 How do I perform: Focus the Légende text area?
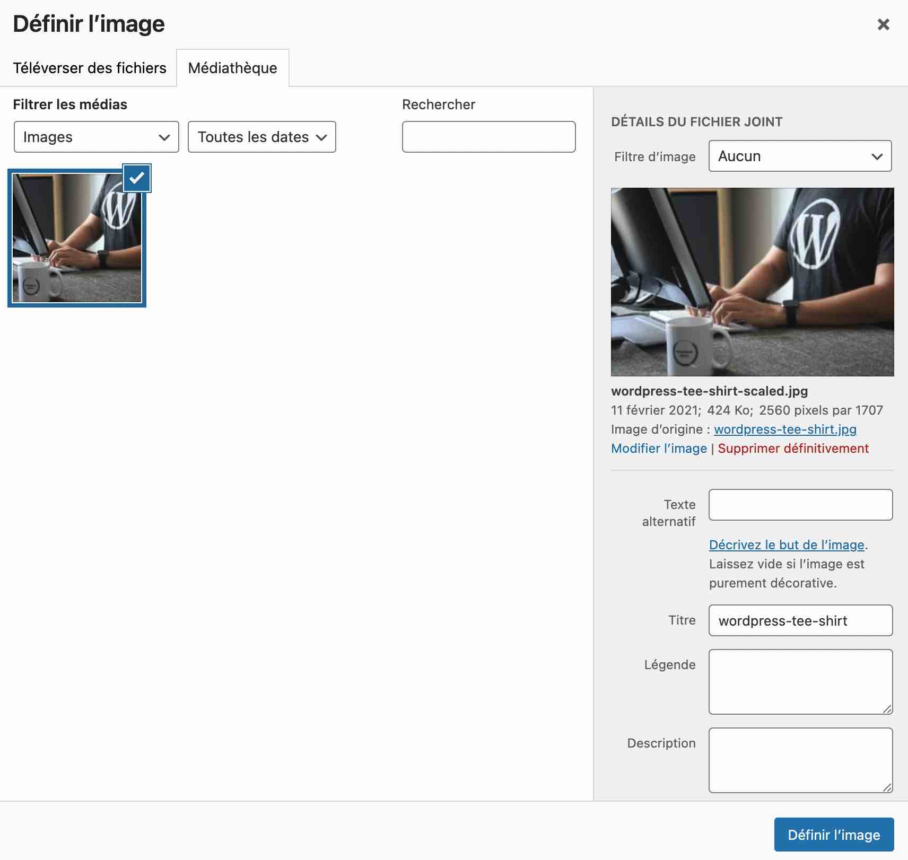coord(800,681)
